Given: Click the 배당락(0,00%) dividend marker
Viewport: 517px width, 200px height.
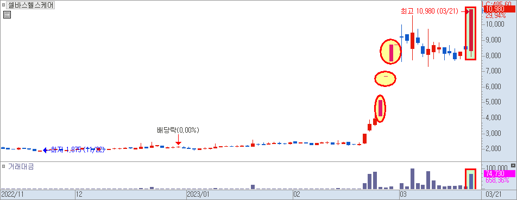Looking at the screenshot, I should (x=178, y=130).
